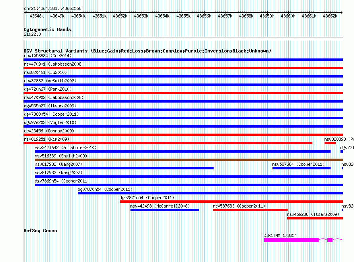This screenshot has height=262, width=354.
Task: Select the dgv720n67 (Park2010) red bar
Action: pos(183,93)
